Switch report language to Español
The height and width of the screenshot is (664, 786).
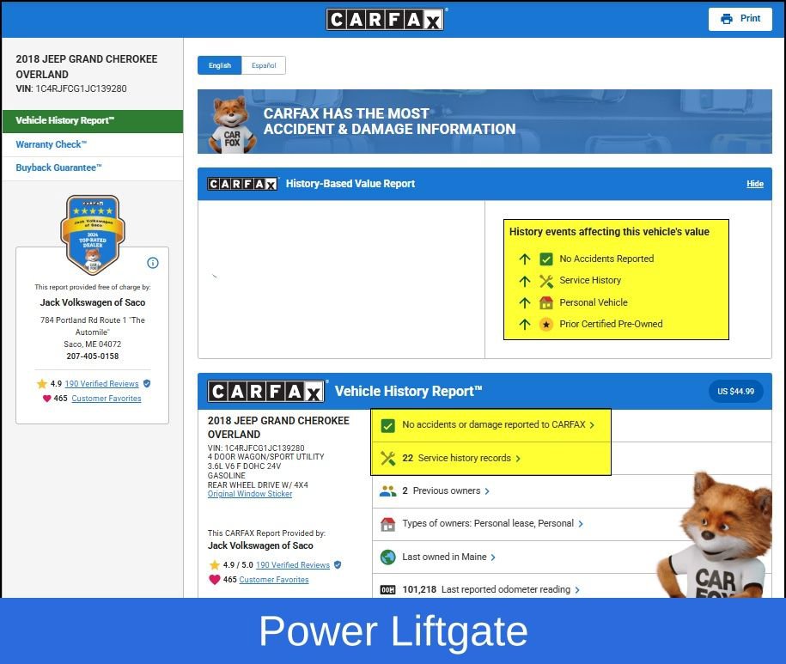coord(264,65)
